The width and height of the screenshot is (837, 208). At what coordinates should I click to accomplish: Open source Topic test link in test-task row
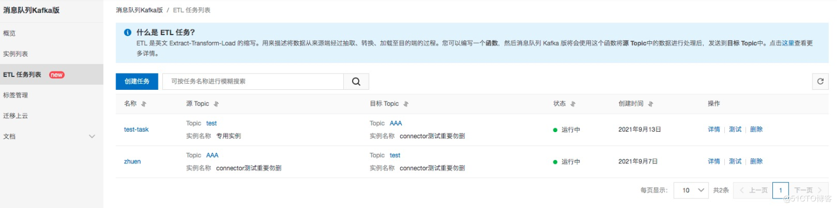(x=211, y=123)
